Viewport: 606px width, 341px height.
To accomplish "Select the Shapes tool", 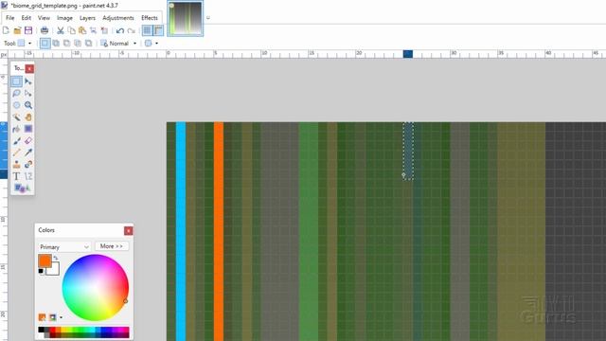I will click(x=22, y=188).
